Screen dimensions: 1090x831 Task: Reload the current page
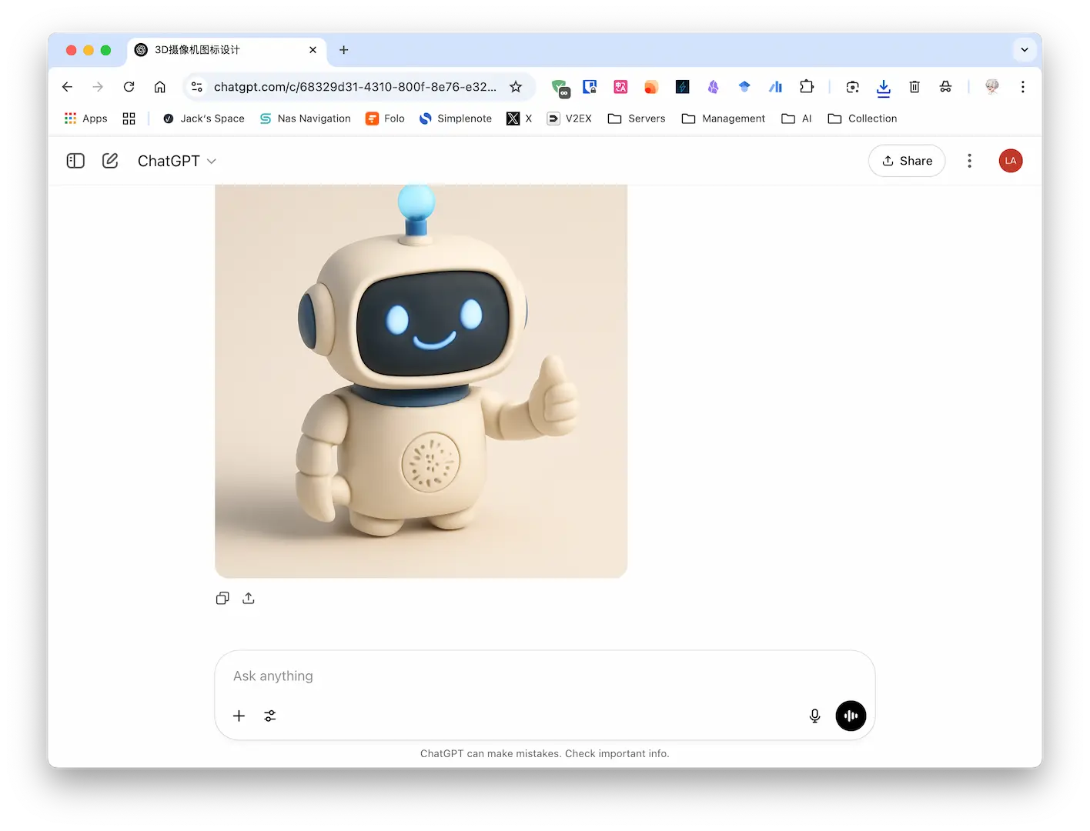tap(129, 87)
